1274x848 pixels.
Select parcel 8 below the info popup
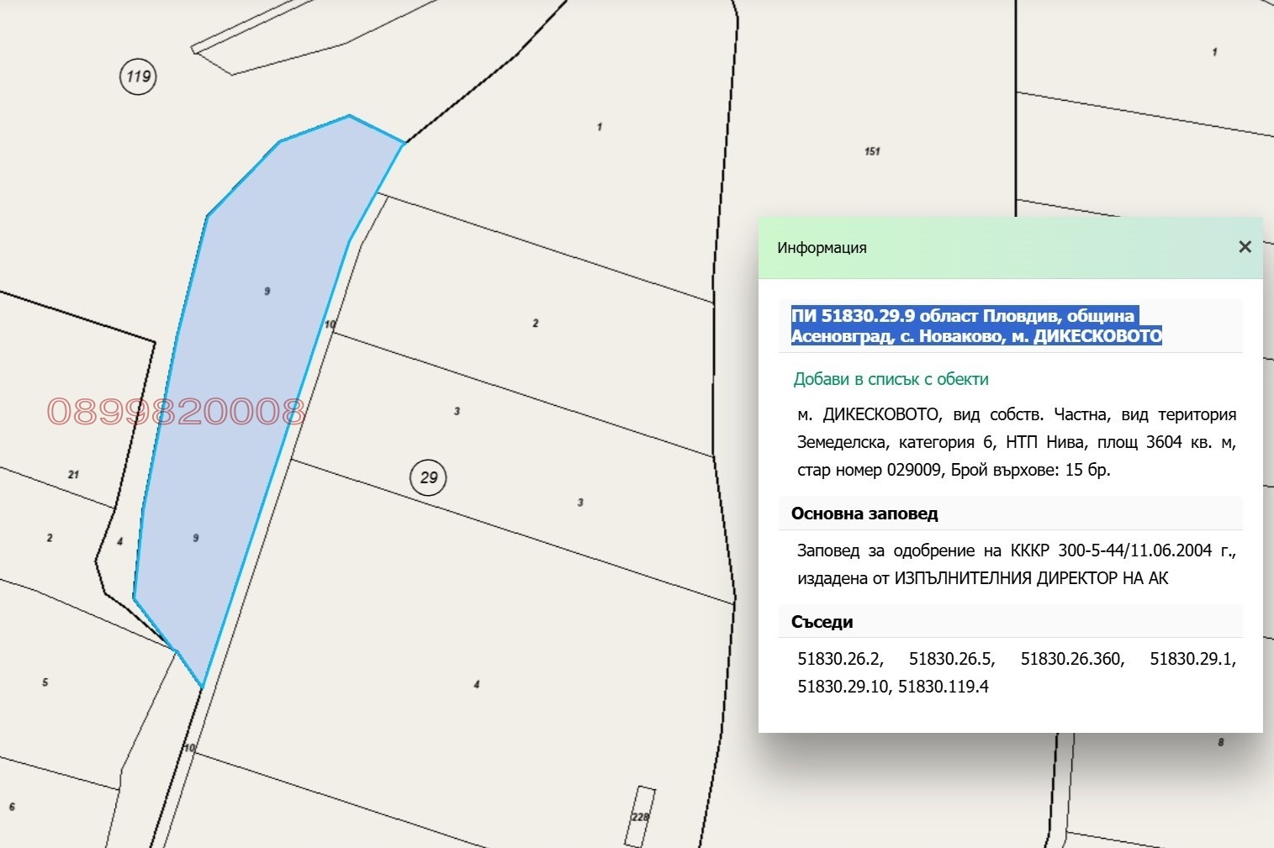click(x=1220, y=743)
